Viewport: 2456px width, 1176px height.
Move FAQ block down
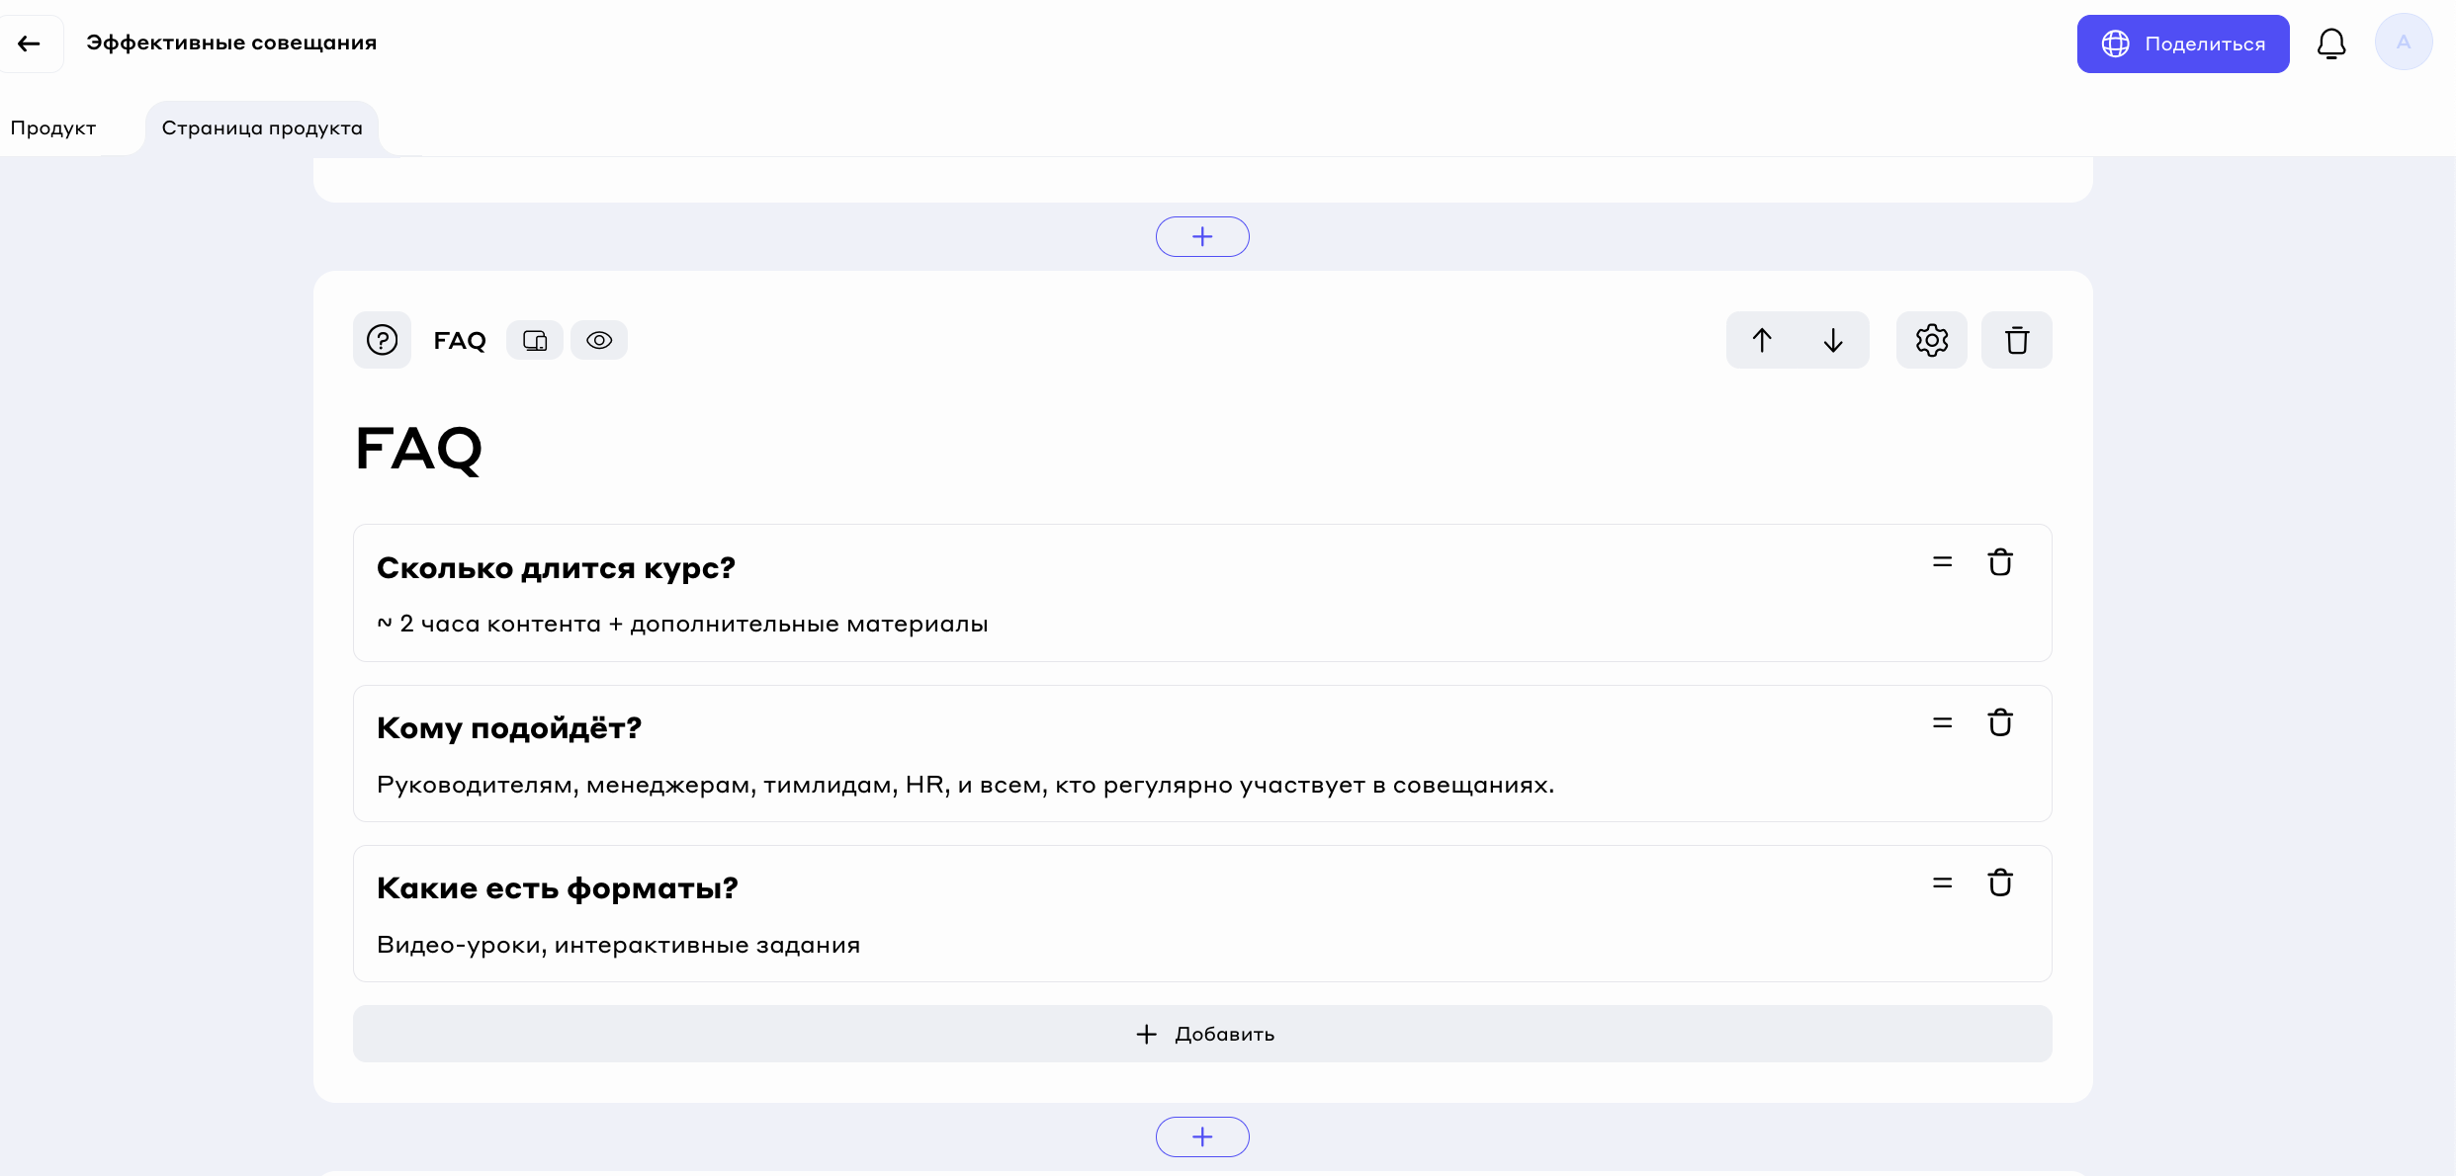tap(1833, 340)
